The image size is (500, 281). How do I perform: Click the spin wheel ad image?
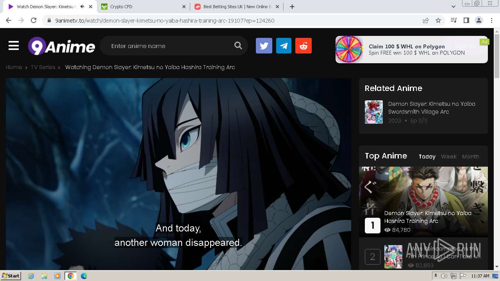pos(349,50)
